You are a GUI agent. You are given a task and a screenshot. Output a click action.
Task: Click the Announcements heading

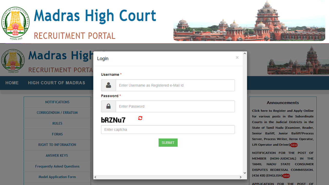pyautogui.click(x=283, y=103)
